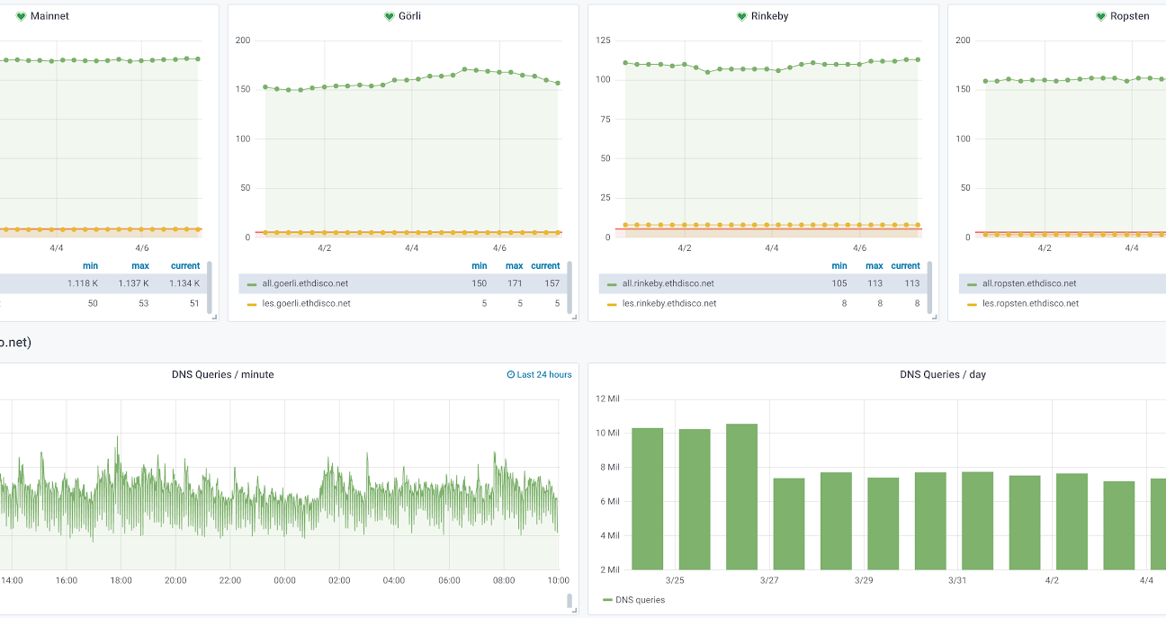Click the resize handle of the Görli panel
Viewport: 1166px width, 618px height.
(573, 316)
